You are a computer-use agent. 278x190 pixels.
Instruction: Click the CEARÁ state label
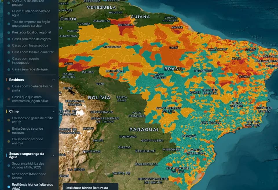(251, 50)
